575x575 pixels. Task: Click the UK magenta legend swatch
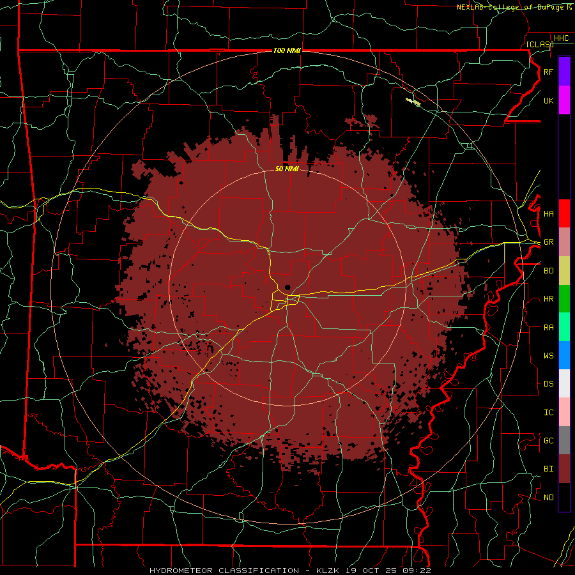pos(564,100)
